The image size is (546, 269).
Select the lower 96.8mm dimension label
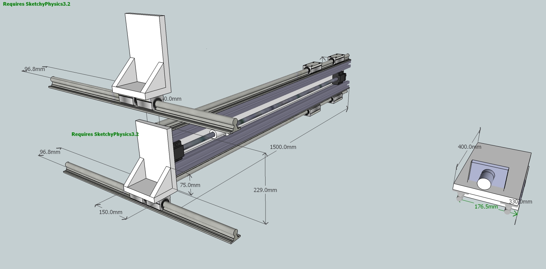point(50,152)
